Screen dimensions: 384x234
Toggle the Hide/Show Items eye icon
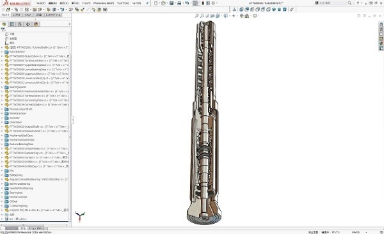coord(234,16)
